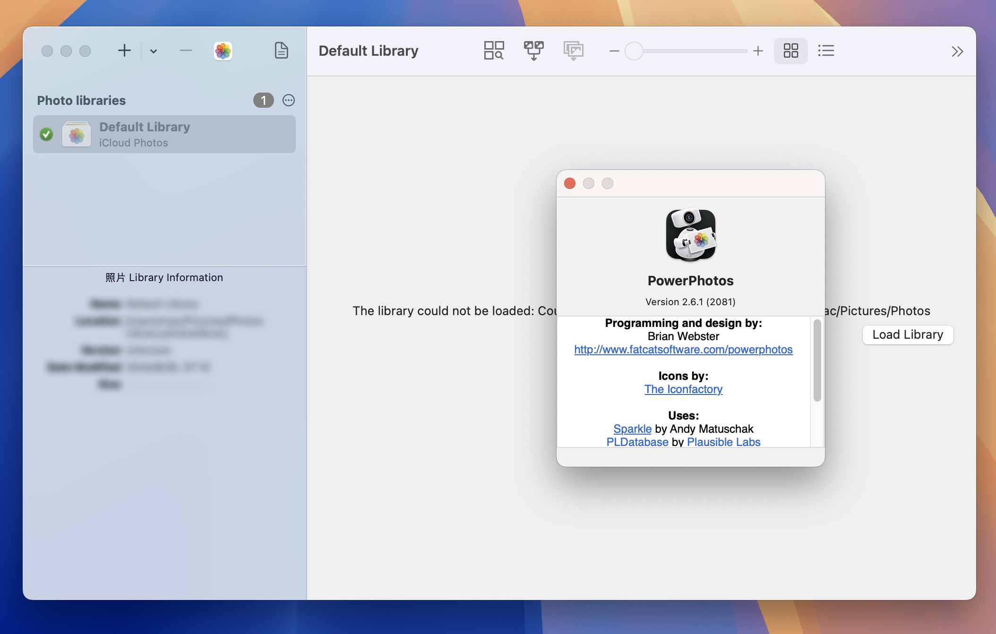Click the Version 2.6.1 (2081) text

tap(690, 302)
